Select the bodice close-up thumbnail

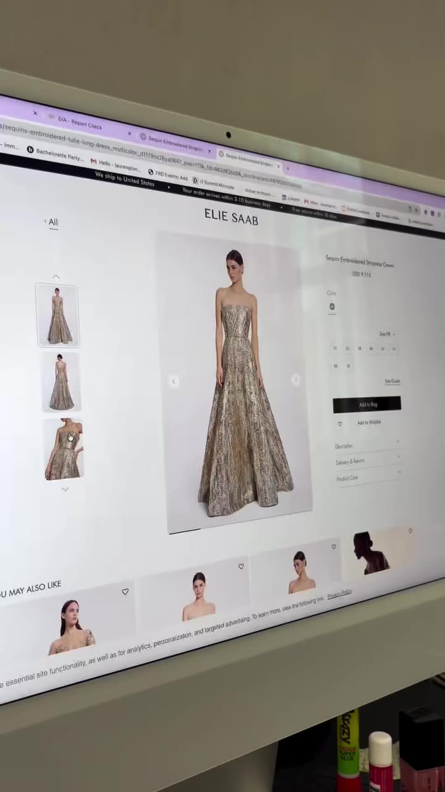[63, 450]
